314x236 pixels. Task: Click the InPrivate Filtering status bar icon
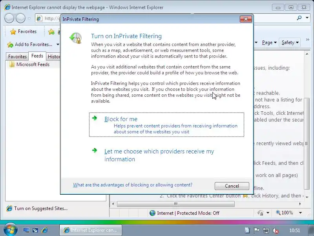tap(261, 213)
